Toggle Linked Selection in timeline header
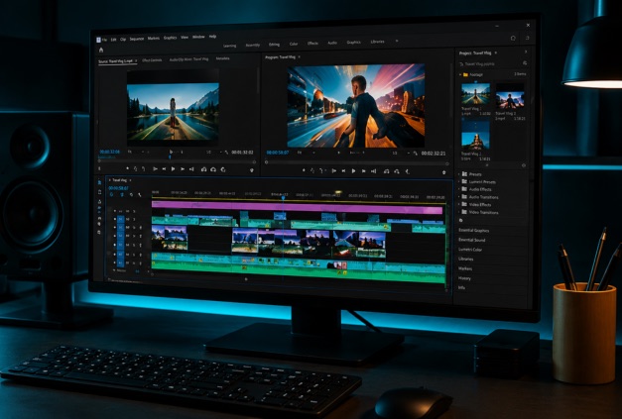The width and height of the screenshot is (622, 419). (122, 195)
